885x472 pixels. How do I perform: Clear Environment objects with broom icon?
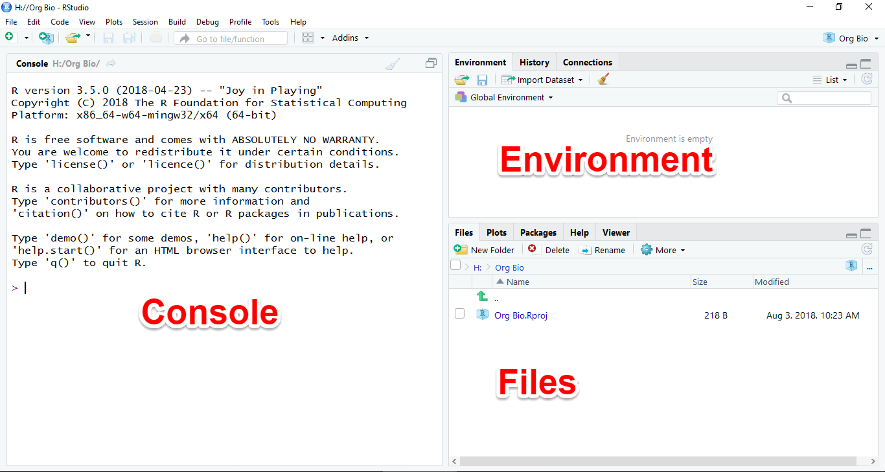(x=603, y=80)
